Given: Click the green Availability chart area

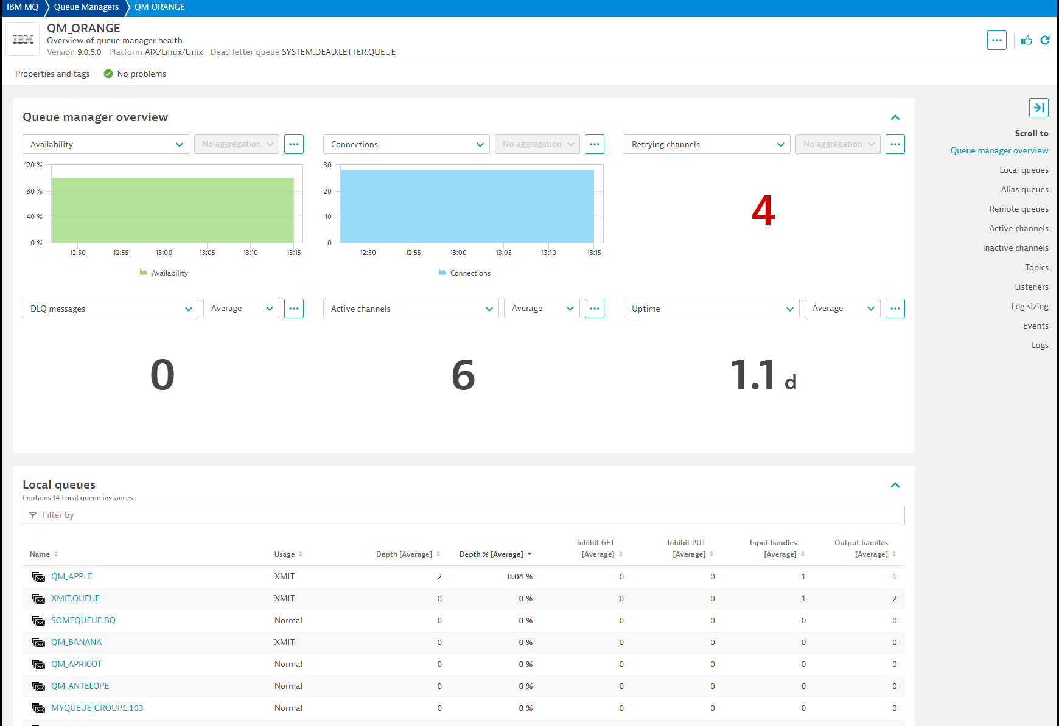Looking at the screenshot, I should (172, 210).
